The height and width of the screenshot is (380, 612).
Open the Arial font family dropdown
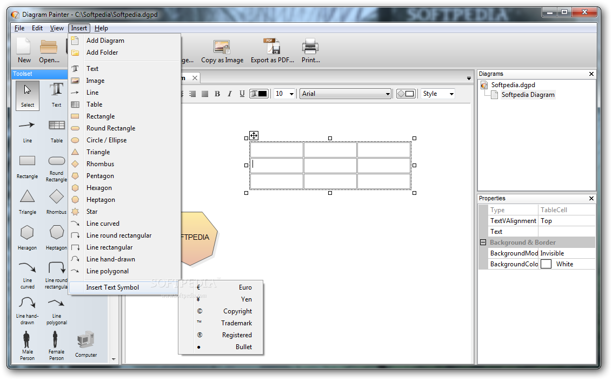[345, 94]
